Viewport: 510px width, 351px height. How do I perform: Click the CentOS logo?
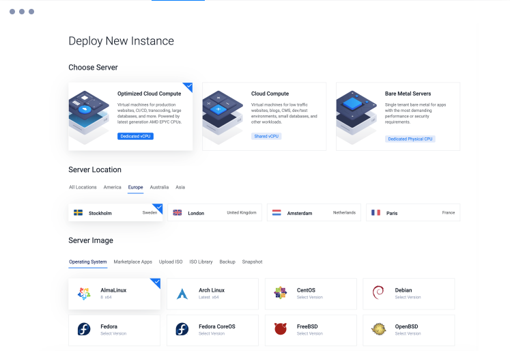coord(281,293)
